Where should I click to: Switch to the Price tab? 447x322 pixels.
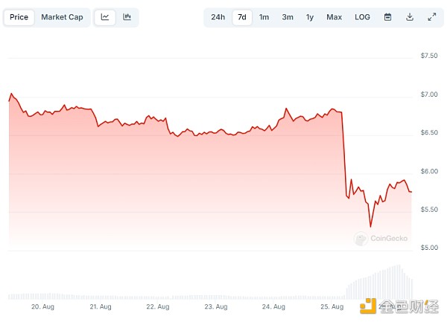[x=19, y=17]
